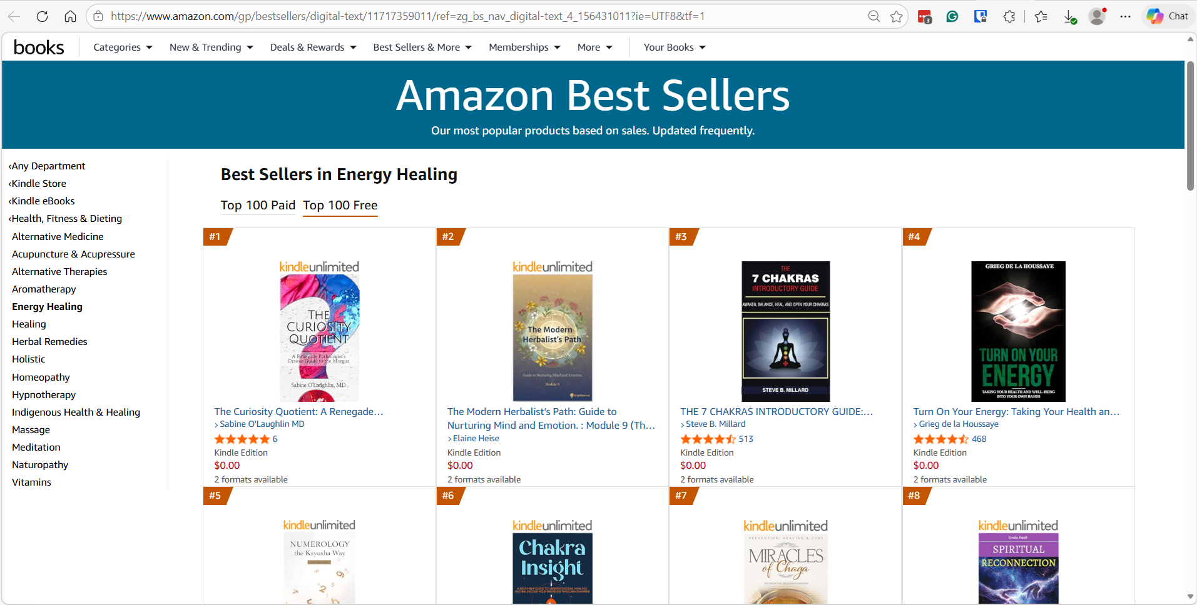Add this page to favorites star
Screen dimensions: 1197x605
click(x=897, y=16)
